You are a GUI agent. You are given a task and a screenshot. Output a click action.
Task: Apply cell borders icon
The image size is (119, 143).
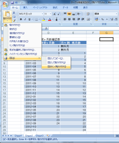pos(36,19)
